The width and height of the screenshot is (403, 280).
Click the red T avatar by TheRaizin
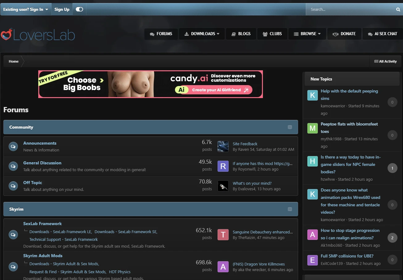223,235
